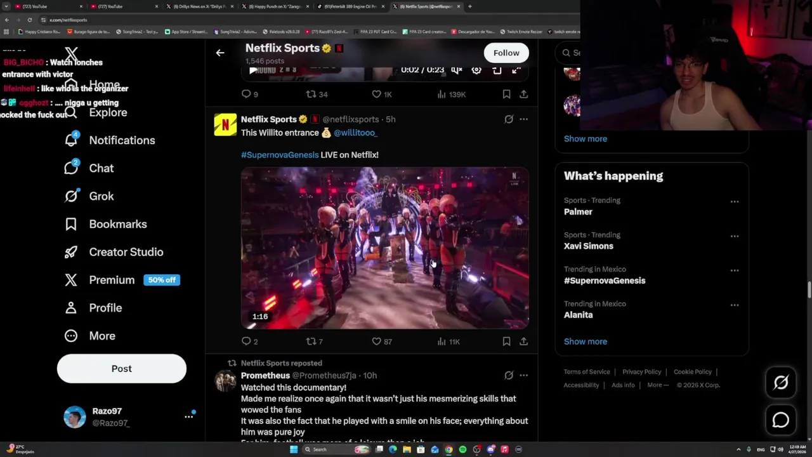Repost the top post with 34 reposts
Viewport: 812px width, 457px height.
[x=317, y=94]
